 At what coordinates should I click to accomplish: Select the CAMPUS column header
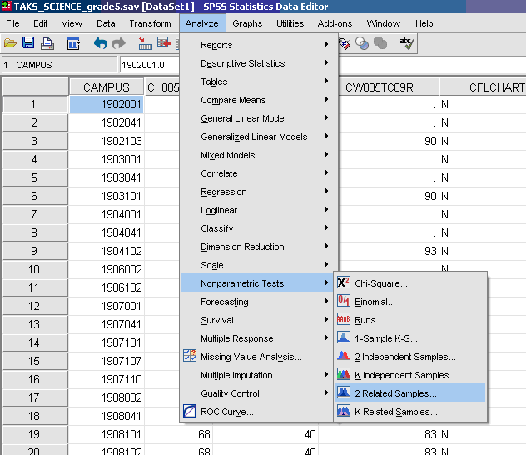(107, 87)
